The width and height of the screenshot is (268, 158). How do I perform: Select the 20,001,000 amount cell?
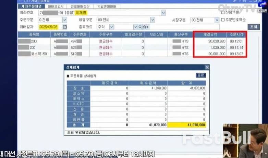pyautogui.click(x=210, y=54)
